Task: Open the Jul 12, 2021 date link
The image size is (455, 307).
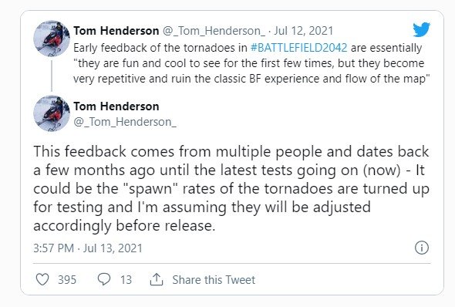Action: pos(304,30)
